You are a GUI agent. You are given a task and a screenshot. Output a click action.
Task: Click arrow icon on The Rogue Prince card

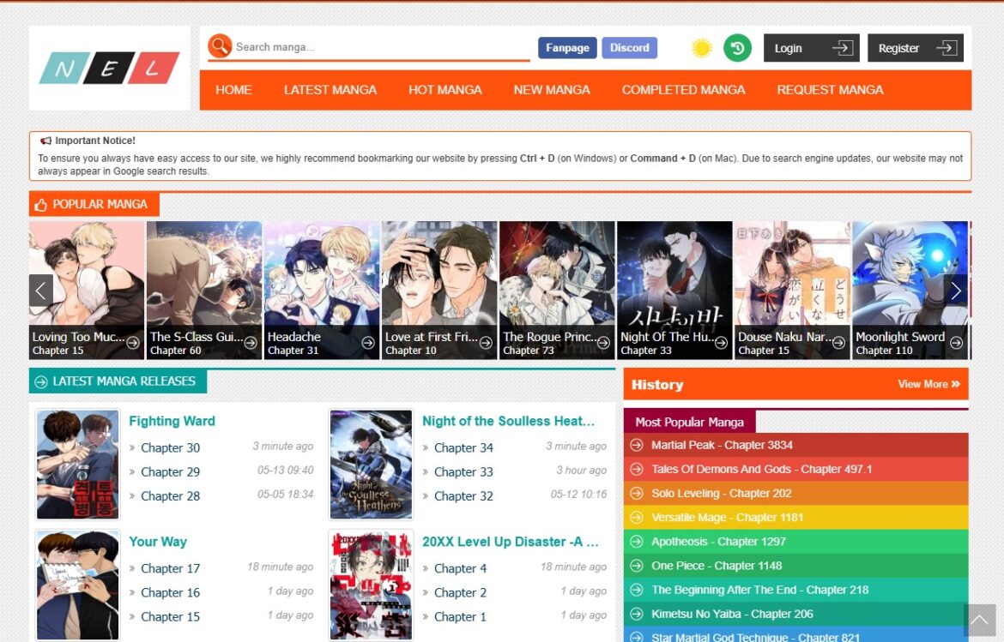(603, 343)
